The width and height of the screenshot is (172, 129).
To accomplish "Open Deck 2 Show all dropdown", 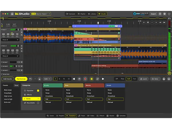I will [x=10, y=56].
